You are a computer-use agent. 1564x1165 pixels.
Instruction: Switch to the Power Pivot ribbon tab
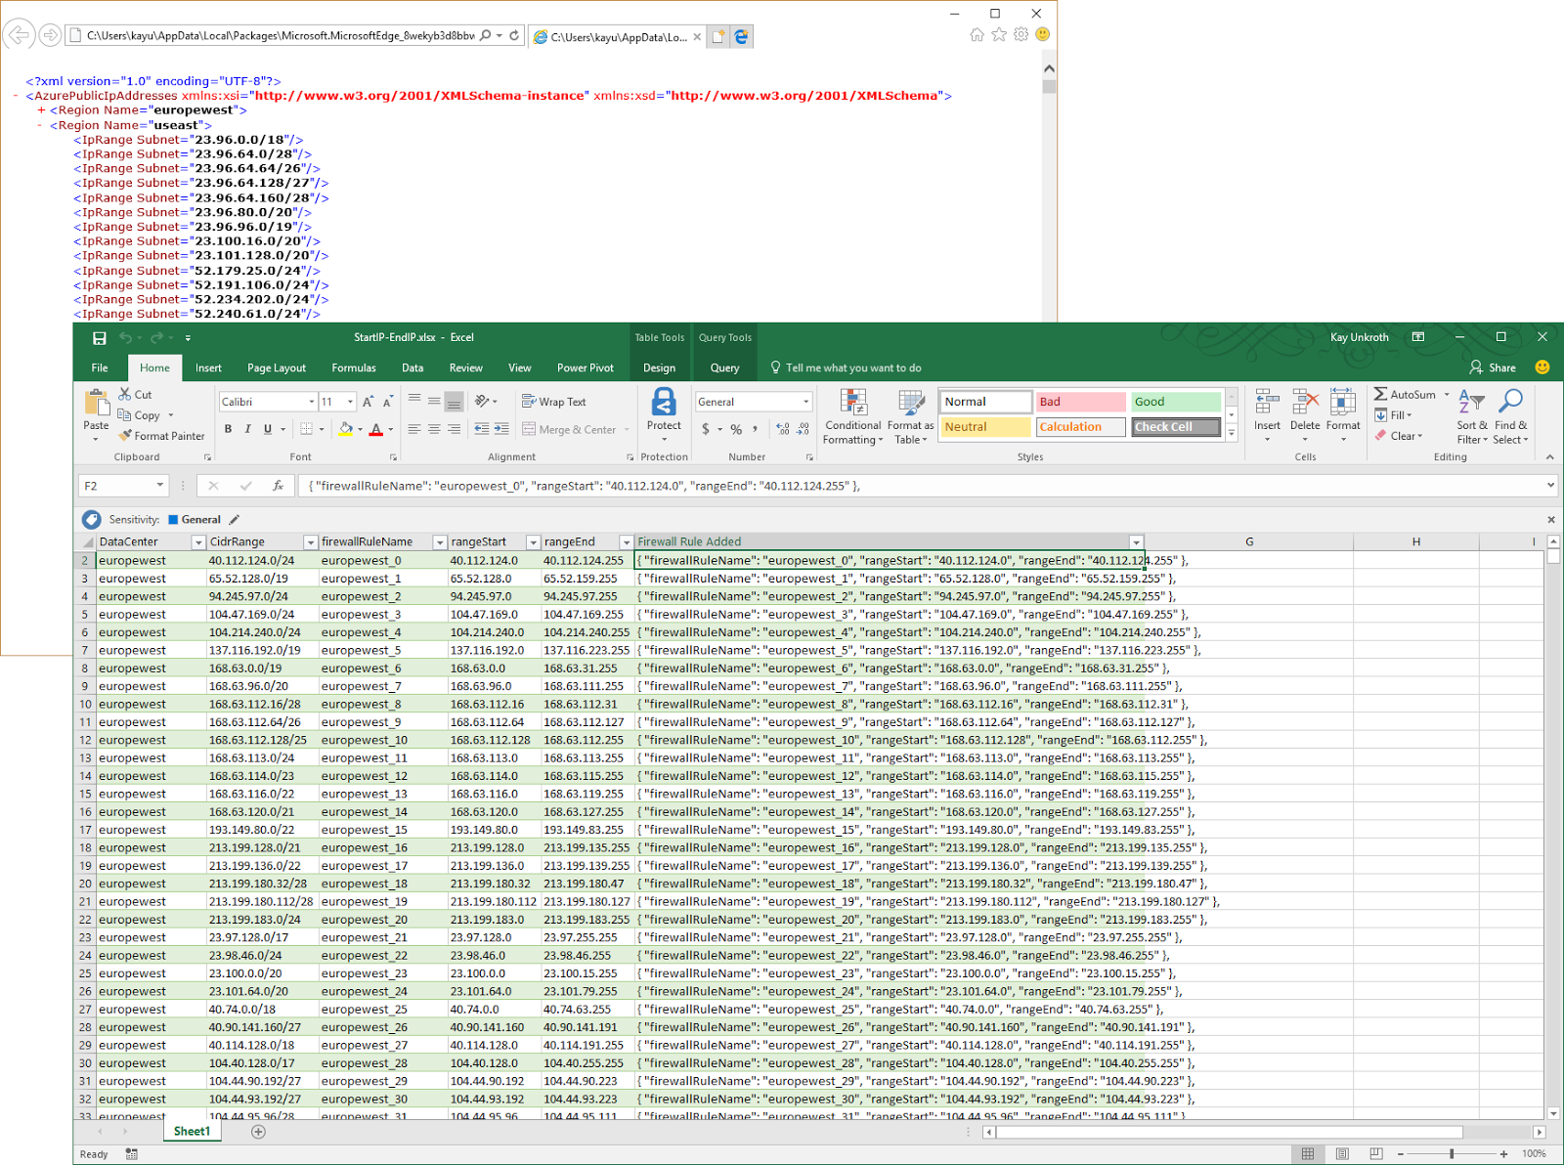click(585, 367)
